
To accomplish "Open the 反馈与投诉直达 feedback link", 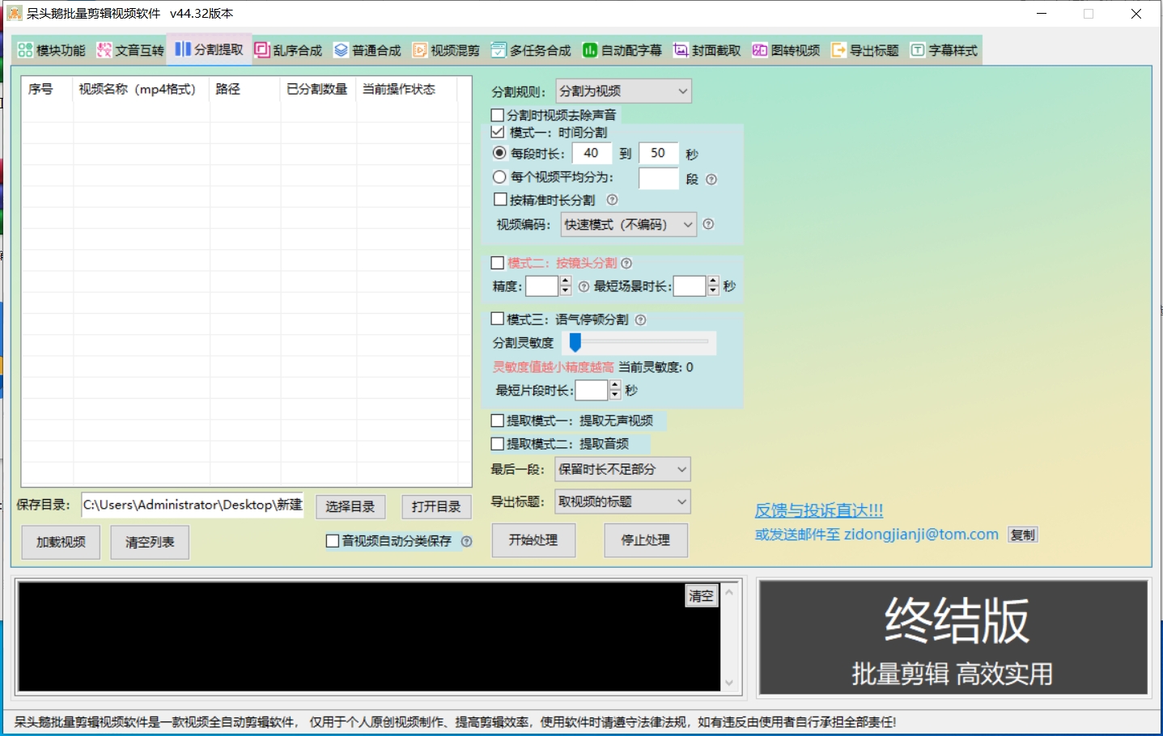I will click(x=818, y=510).
